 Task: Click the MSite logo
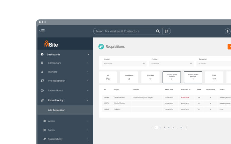point(51,44)
